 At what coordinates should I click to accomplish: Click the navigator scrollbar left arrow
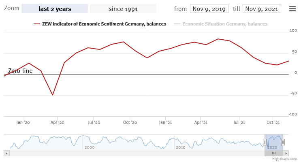[x=6, y=153]
